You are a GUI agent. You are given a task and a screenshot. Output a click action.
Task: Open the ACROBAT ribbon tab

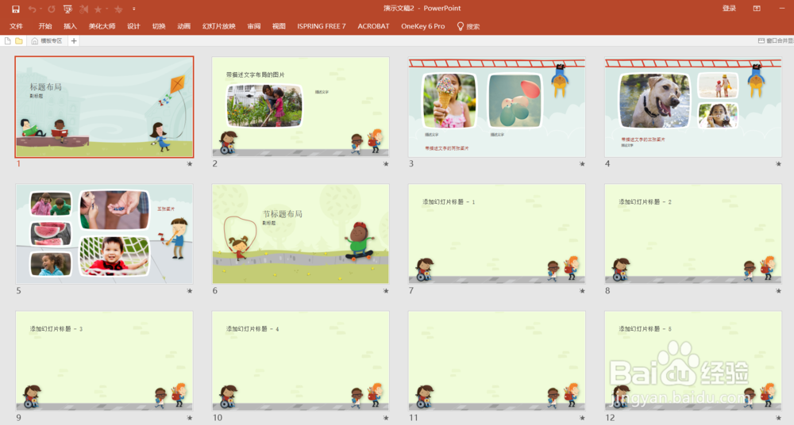[374, 26]
